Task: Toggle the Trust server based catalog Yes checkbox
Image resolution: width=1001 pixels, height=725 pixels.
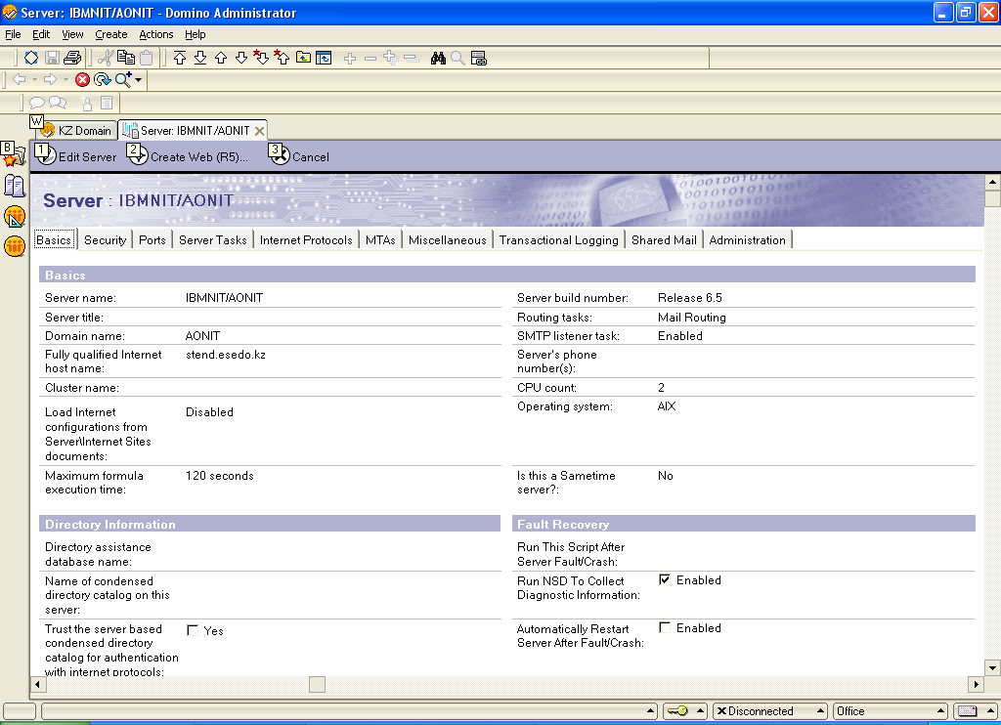Action: pyautogui.click(x=193, y=630)
